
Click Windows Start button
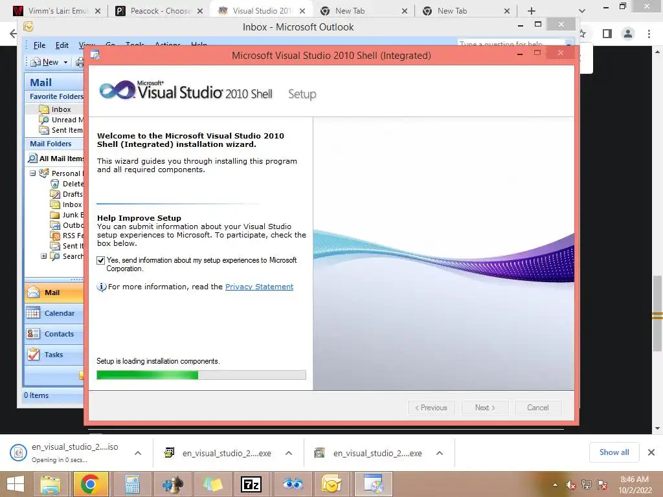coord(16,484)
